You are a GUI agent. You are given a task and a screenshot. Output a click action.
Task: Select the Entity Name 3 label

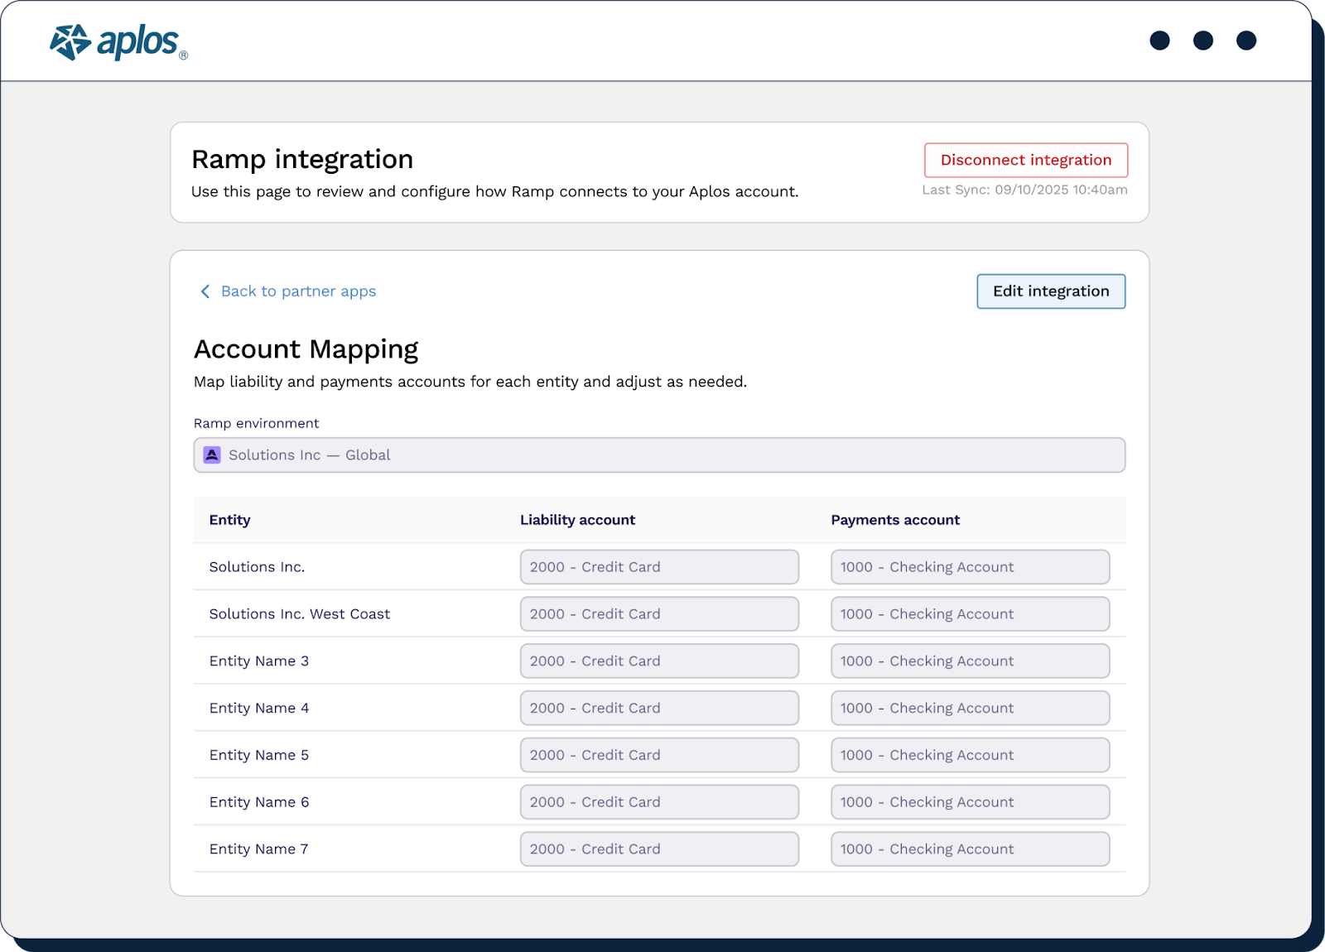coord(258,661)
